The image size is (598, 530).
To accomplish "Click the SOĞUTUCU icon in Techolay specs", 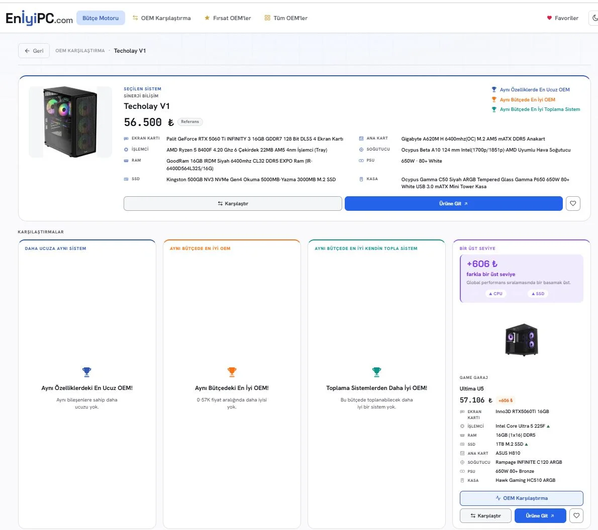I will pos(361,150).
